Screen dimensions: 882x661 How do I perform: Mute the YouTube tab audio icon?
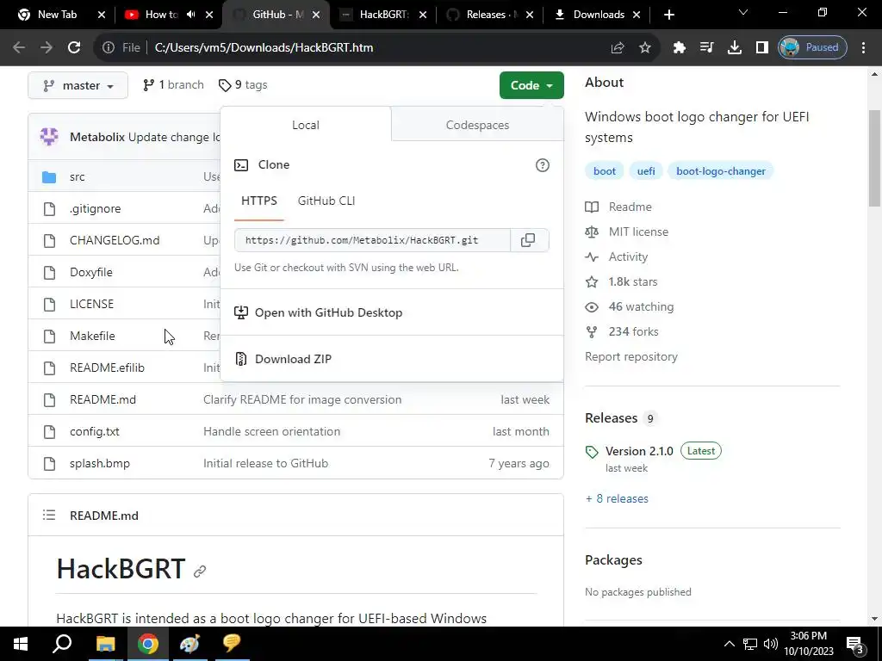pyautogui.click(x=191, y=15)
